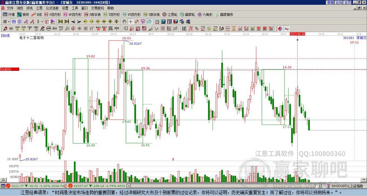The image size is (367, 196).
Task: Open the calendar icon in toolbar
Action: click(x=157, y=22)
